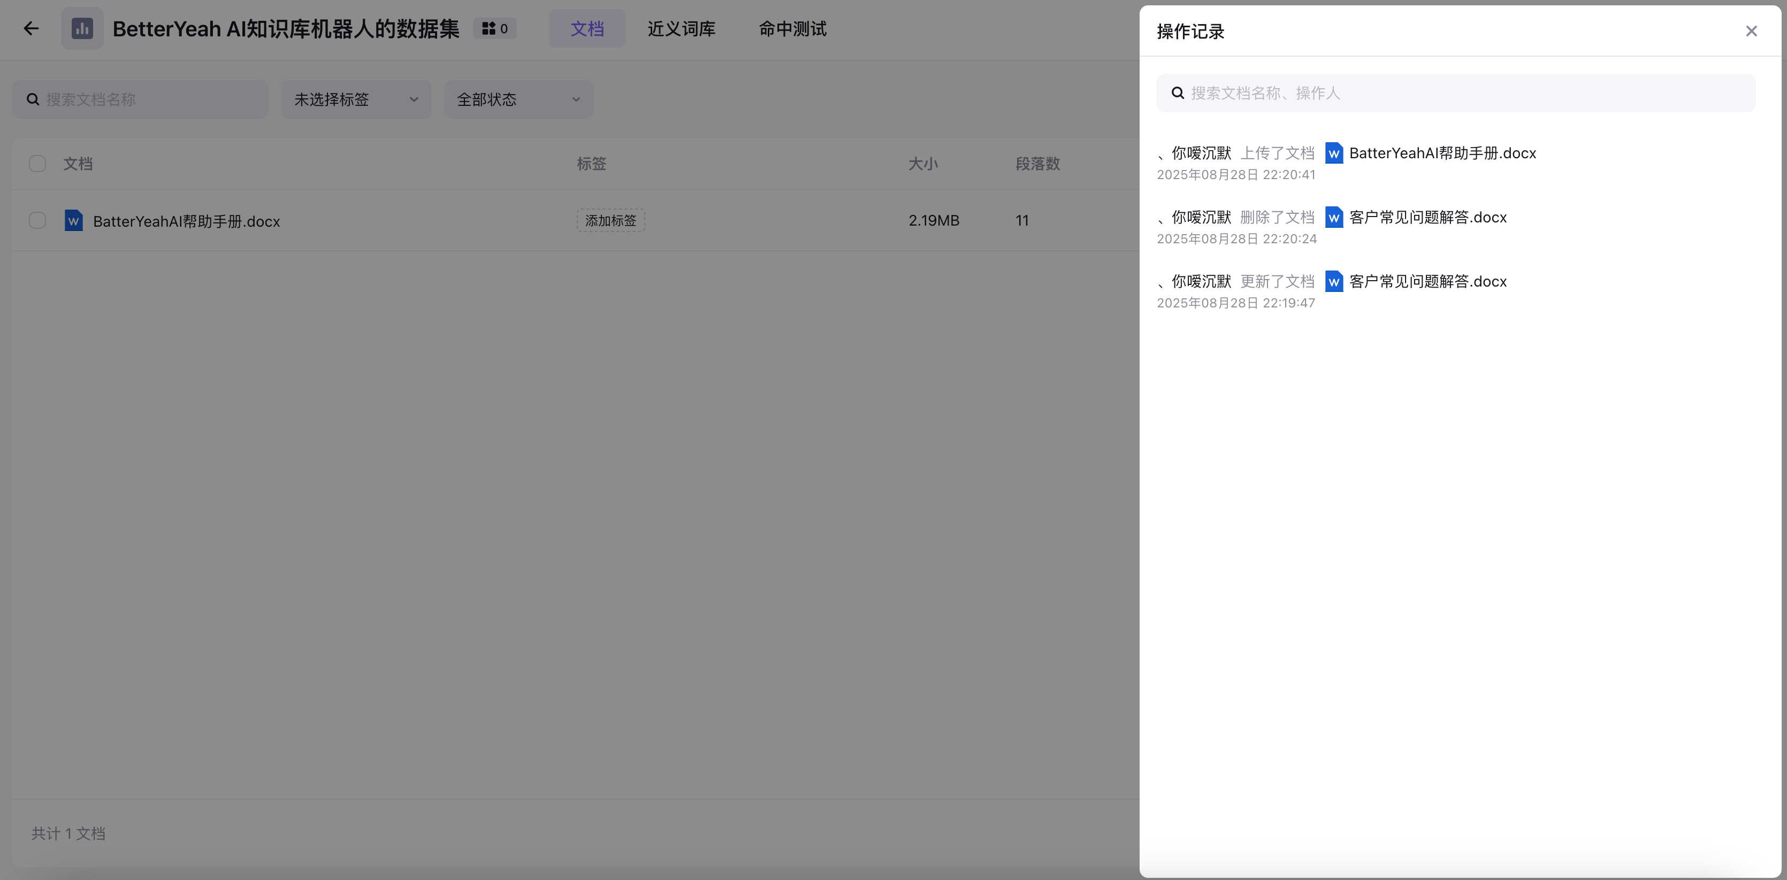Screen dimensions: 1787x880
Task: Check the box for BatterYeahAI帮助手册.docx row
Action: pyautogui.click(x=37, y=220)
